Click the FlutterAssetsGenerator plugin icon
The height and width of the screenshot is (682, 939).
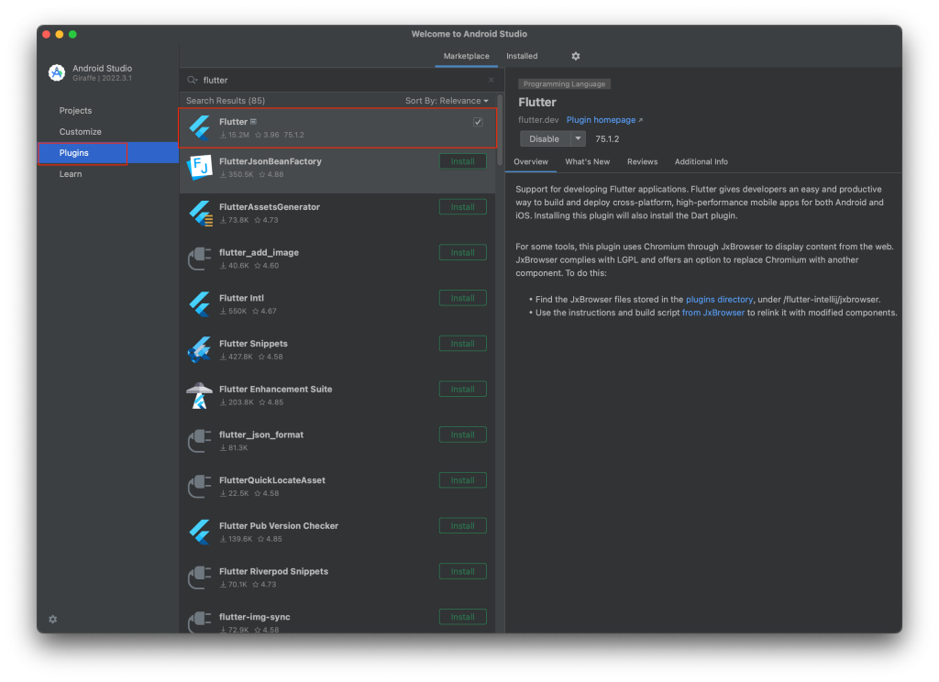click(x=200, y=213)
